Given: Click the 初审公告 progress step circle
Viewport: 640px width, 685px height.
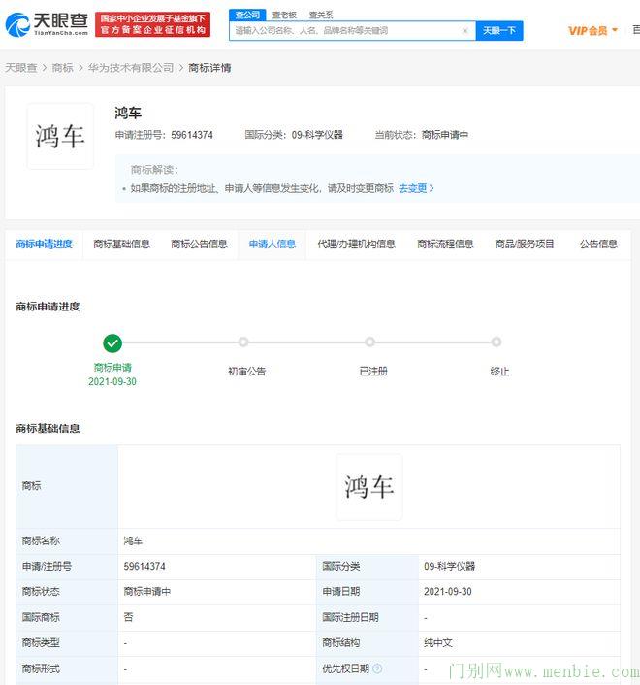Looking at the screenshot, I should tap(243, 342).
